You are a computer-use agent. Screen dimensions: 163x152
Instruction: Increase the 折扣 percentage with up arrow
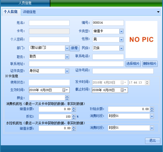[x=74, y=115]
